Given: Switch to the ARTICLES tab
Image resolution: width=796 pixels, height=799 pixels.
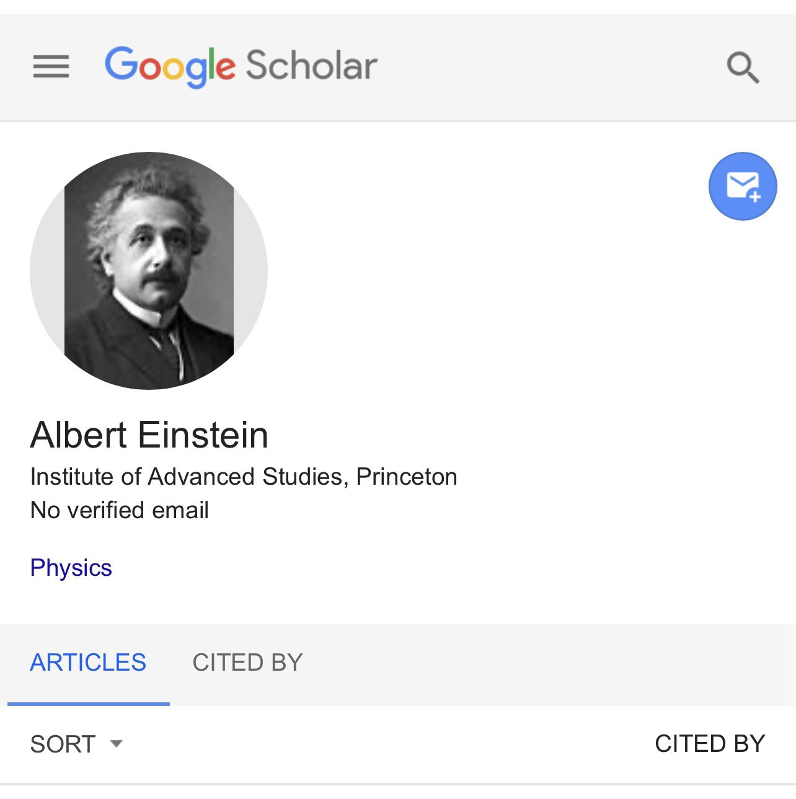Looking at the screenshot, I should point(88,663).
